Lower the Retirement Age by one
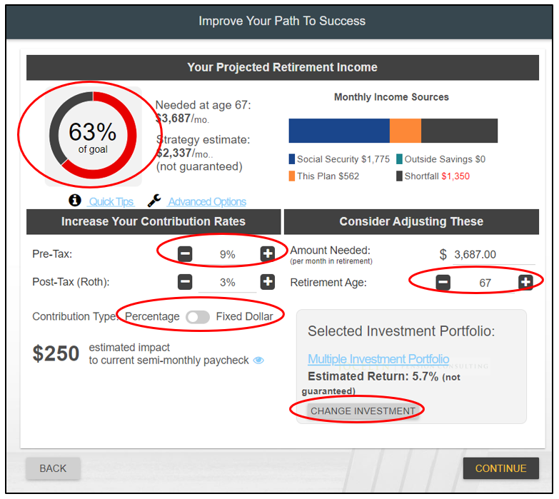559x499 pixels. click(443, 283)
